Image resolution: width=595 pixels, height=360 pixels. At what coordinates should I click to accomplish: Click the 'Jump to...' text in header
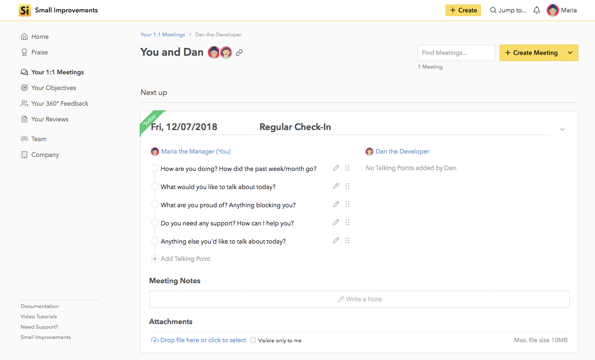(512, 10)
